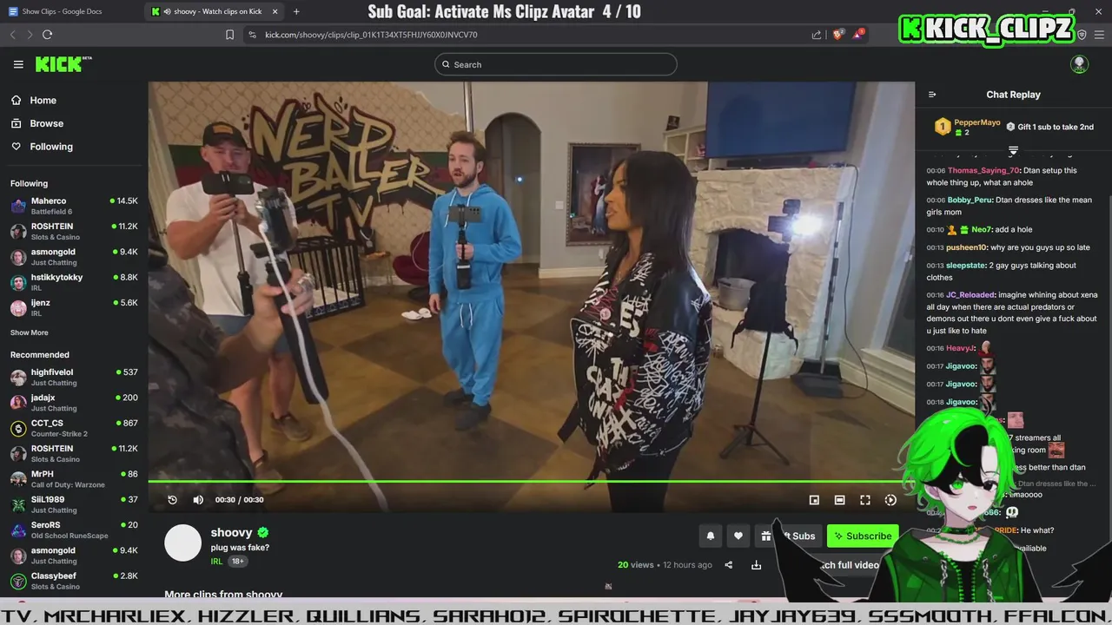Open the user profile avatar menu
This screenshot has height=625, width=1112.
[1079, 64]
